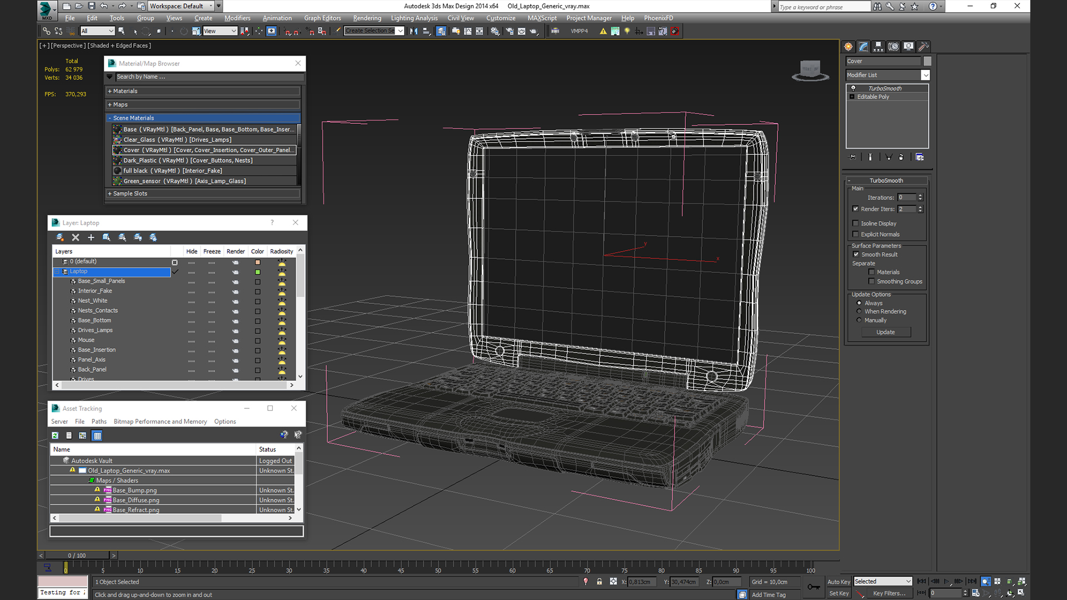Refresh the Asset Tracking list

pos(55,436)
